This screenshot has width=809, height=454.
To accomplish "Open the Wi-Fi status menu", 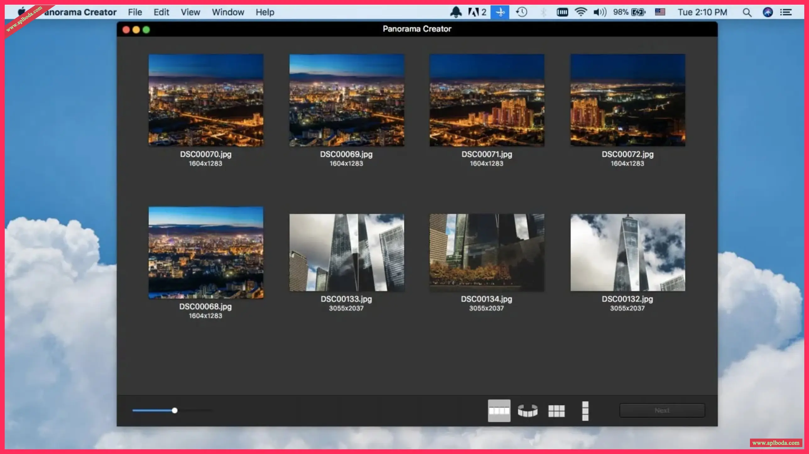I will [581, 12].
